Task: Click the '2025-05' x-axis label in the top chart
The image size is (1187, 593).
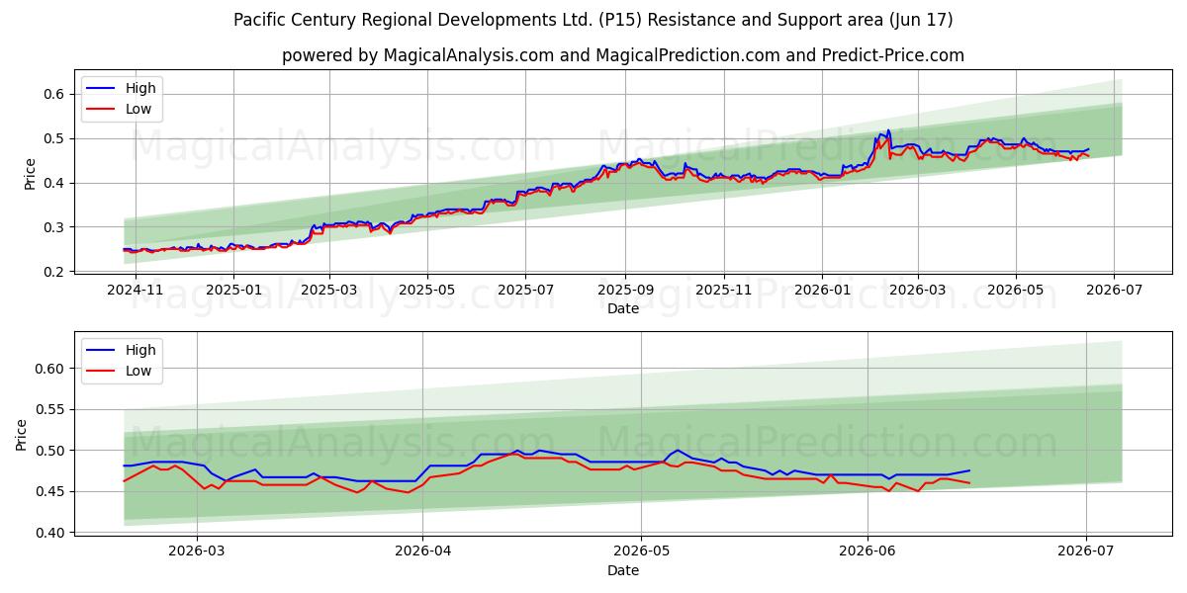Action: coord(427,290)
